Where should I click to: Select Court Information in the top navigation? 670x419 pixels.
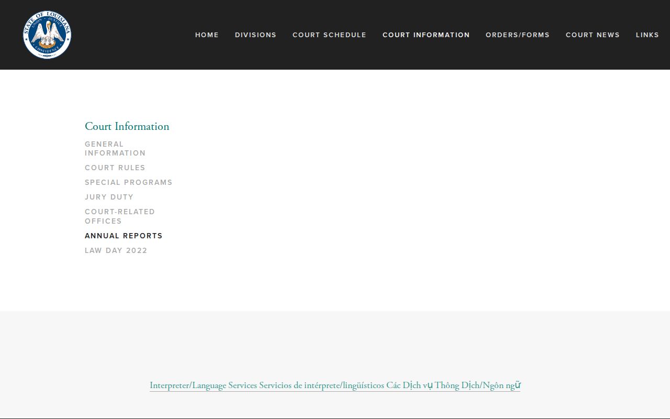point(426,35)
